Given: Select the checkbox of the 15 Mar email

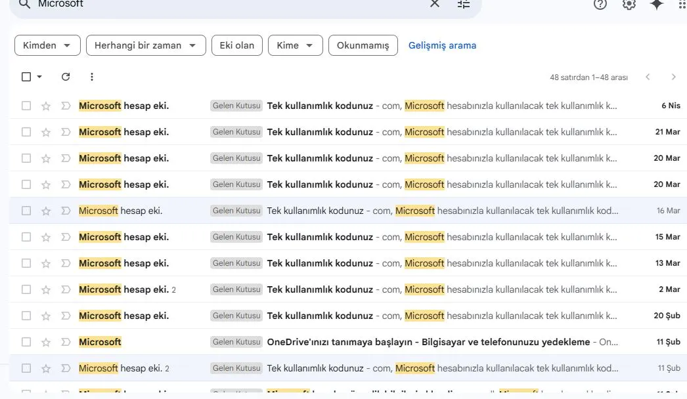Looking at the screenshot, I should [26, 237].
